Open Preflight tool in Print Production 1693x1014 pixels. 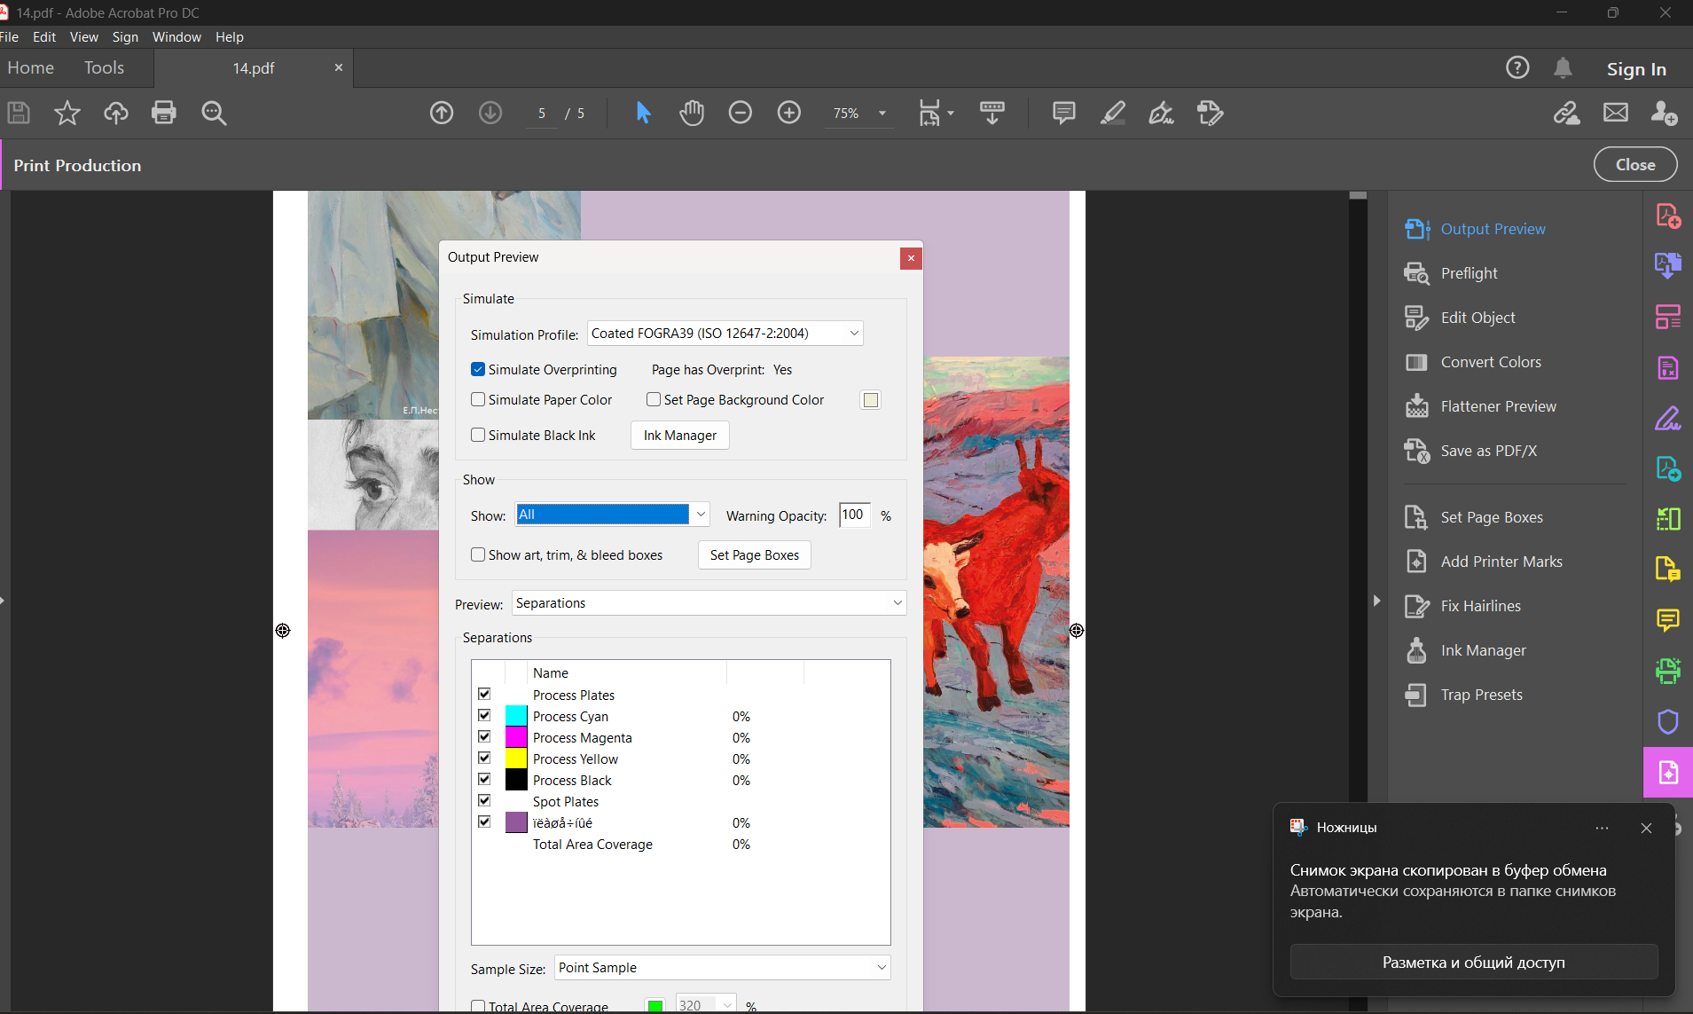tap(1469, 273)
